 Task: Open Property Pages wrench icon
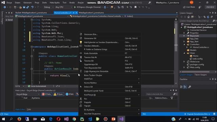[190, 87]
